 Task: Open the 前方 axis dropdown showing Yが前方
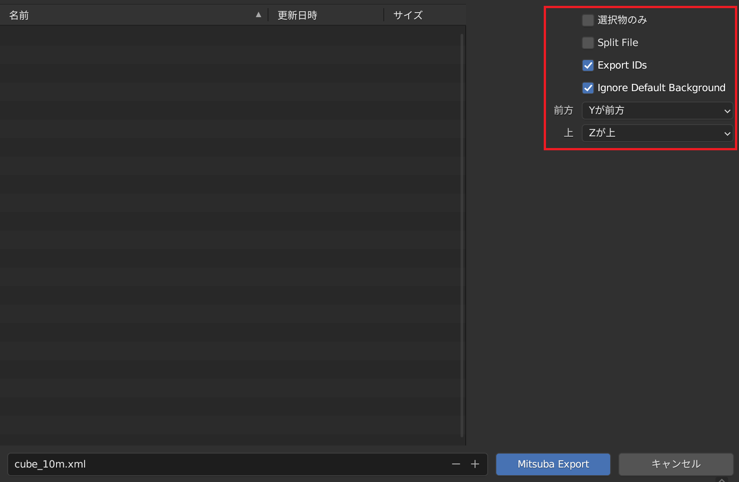coord(655,111)
